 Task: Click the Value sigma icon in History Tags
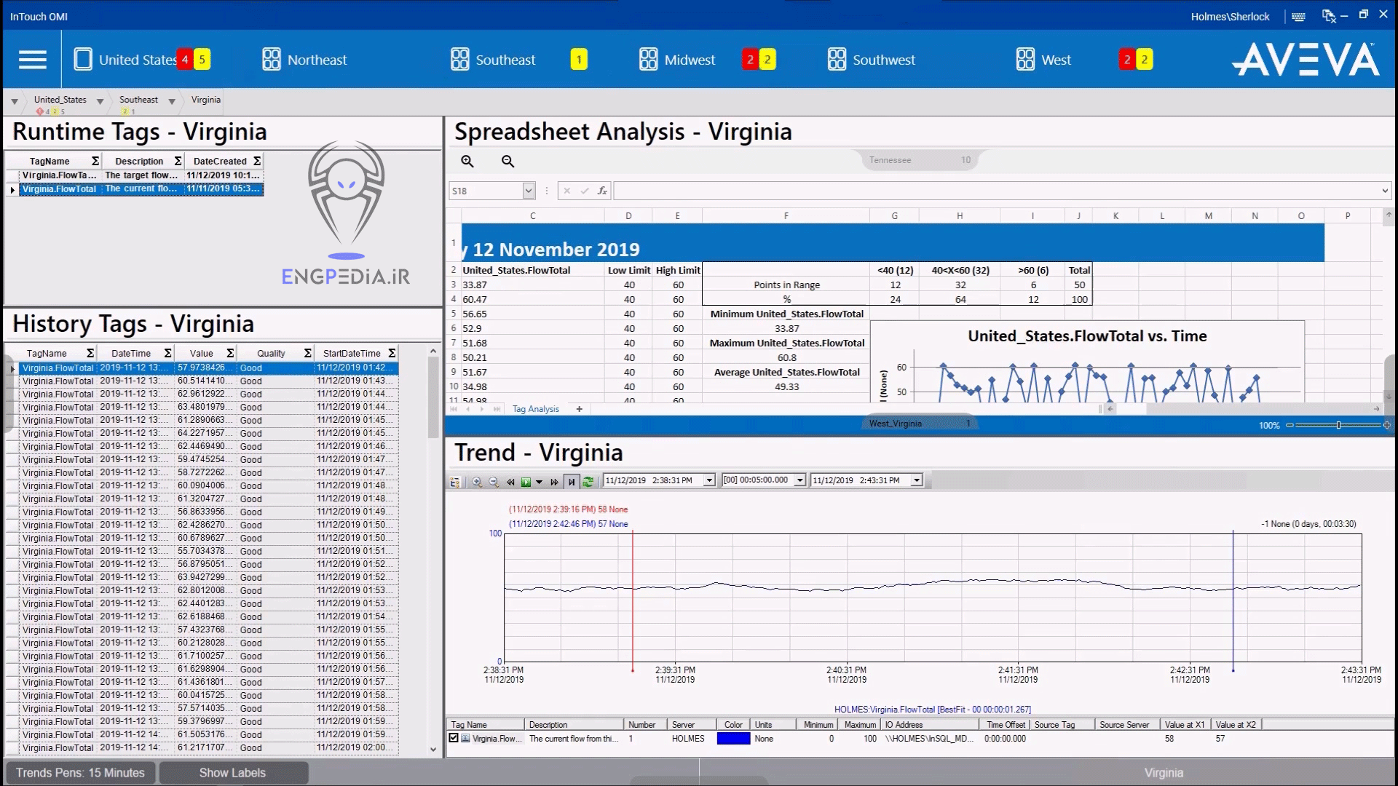tap(230, 353)
